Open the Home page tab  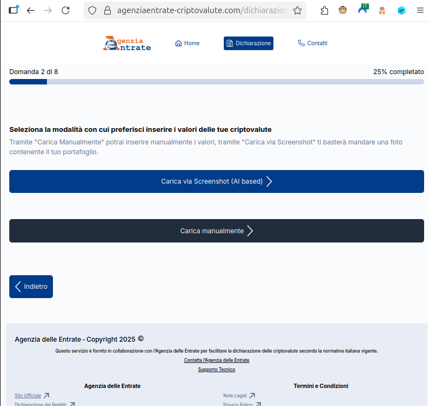click(x=187, y=44)
